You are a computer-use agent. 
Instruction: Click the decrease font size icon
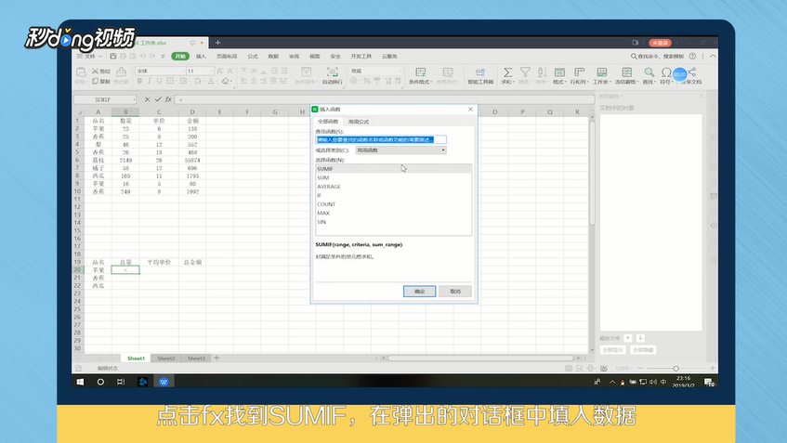coord(230,72)
